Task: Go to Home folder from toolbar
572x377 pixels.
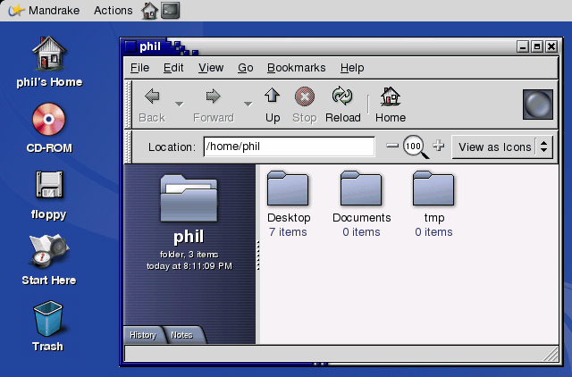Action: (391, 105)
